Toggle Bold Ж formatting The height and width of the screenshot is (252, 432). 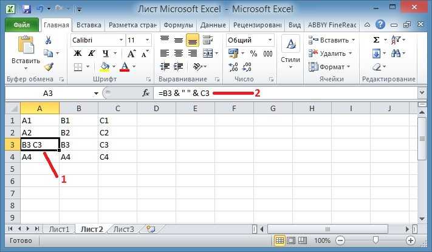[x=78, y=53]
